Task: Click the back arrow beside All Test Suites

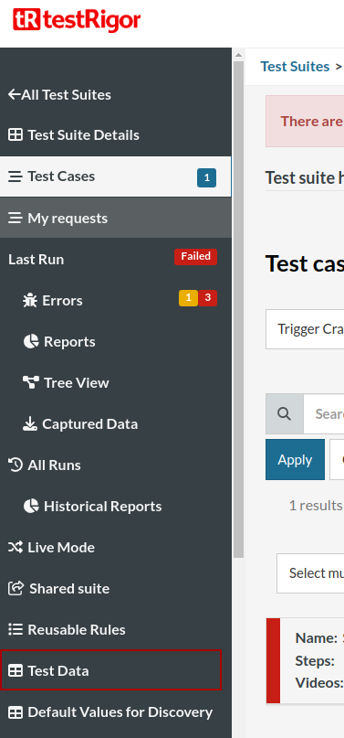Action: [14, 94]
